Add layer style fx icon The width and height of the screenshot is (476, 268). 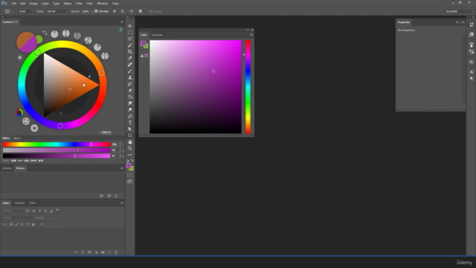pos(83,252)
